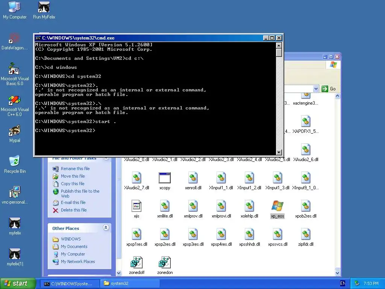Select XInput1_1.dll file
Viewport: 385px width, 289px height.
221,181
